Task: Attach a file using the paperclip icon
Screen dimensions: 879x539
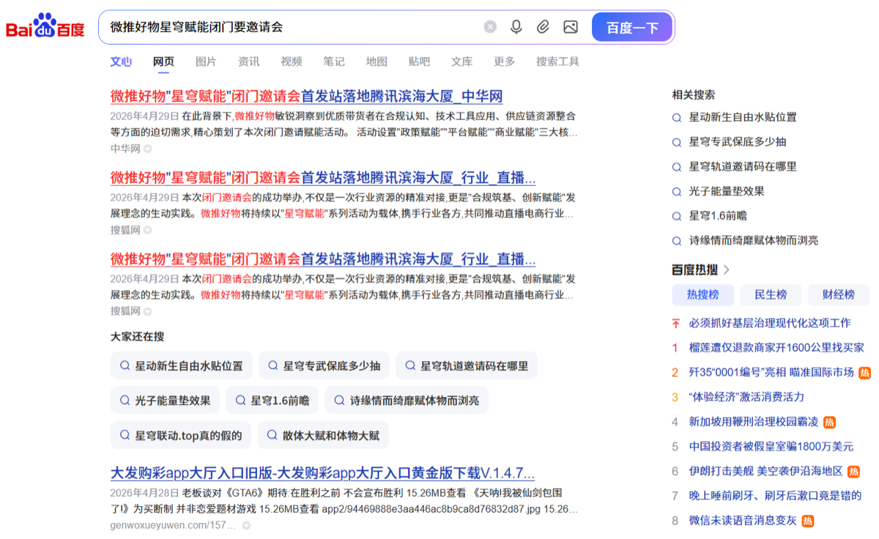Action: click(x=543, y=27)
